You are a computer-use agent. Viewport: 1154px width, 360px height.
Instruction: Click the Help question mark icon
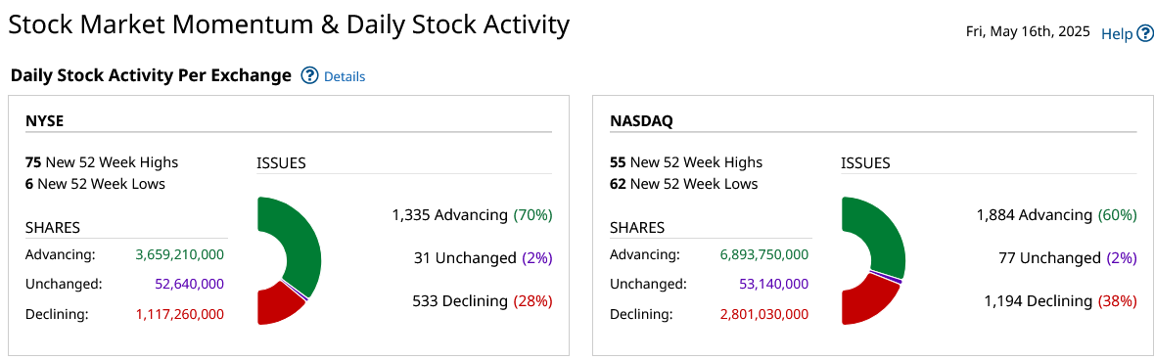point(1144,34)
